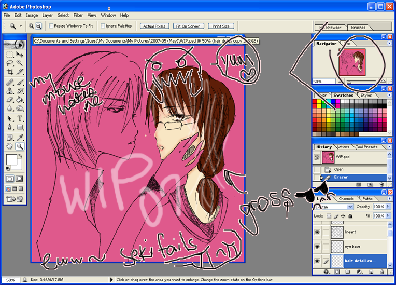Open the Navigator panel flyout menu
Image resolution: width=396 pixels, height=285 pixels.
(x=389, y=43)
